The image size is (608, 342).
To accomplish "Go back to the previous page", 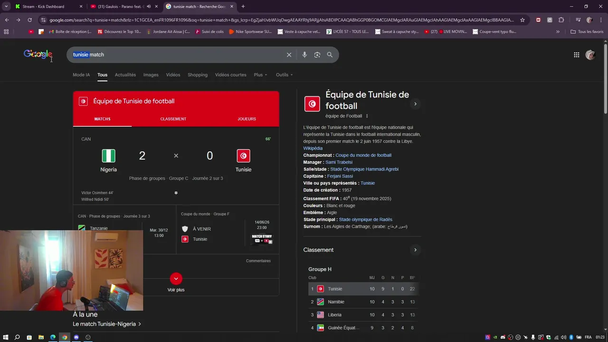I will pyautogui.click(x=7, y=20).
